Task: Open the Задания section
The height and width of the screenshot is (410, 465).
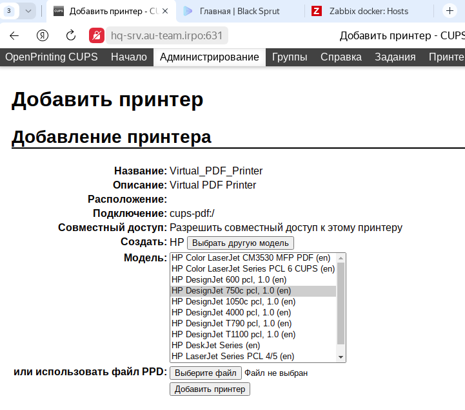Action: (x=395, y=57)
